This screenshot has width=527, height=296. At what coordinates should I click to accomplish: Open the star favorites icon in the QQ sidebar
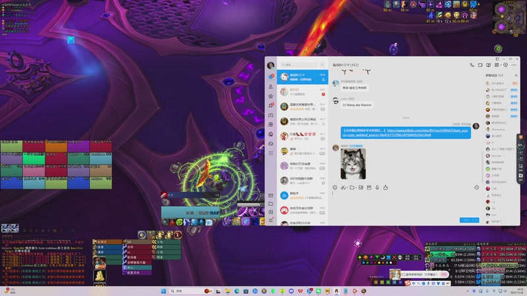pos(271,96)
